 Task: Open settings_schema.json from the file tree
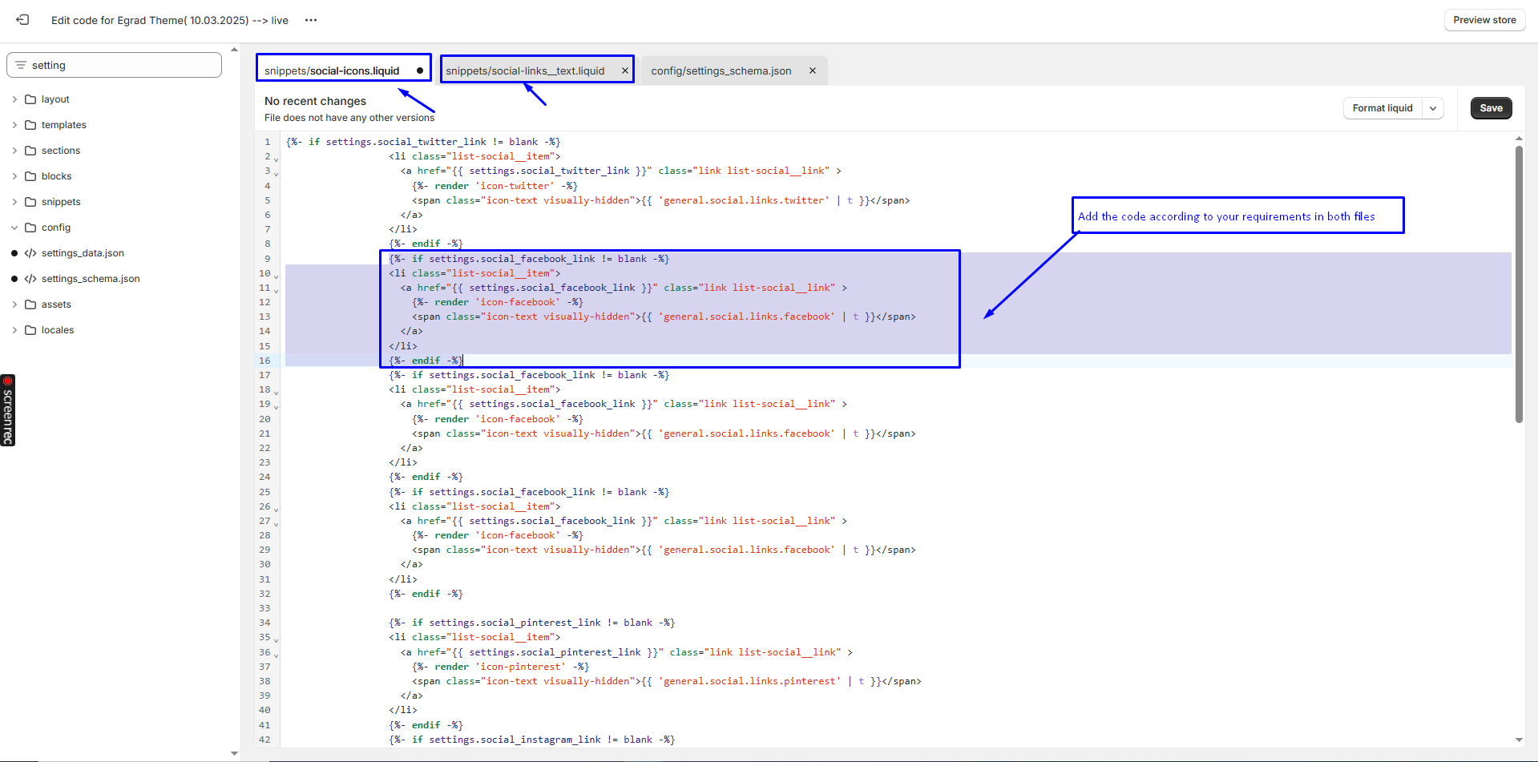point(91,279)
